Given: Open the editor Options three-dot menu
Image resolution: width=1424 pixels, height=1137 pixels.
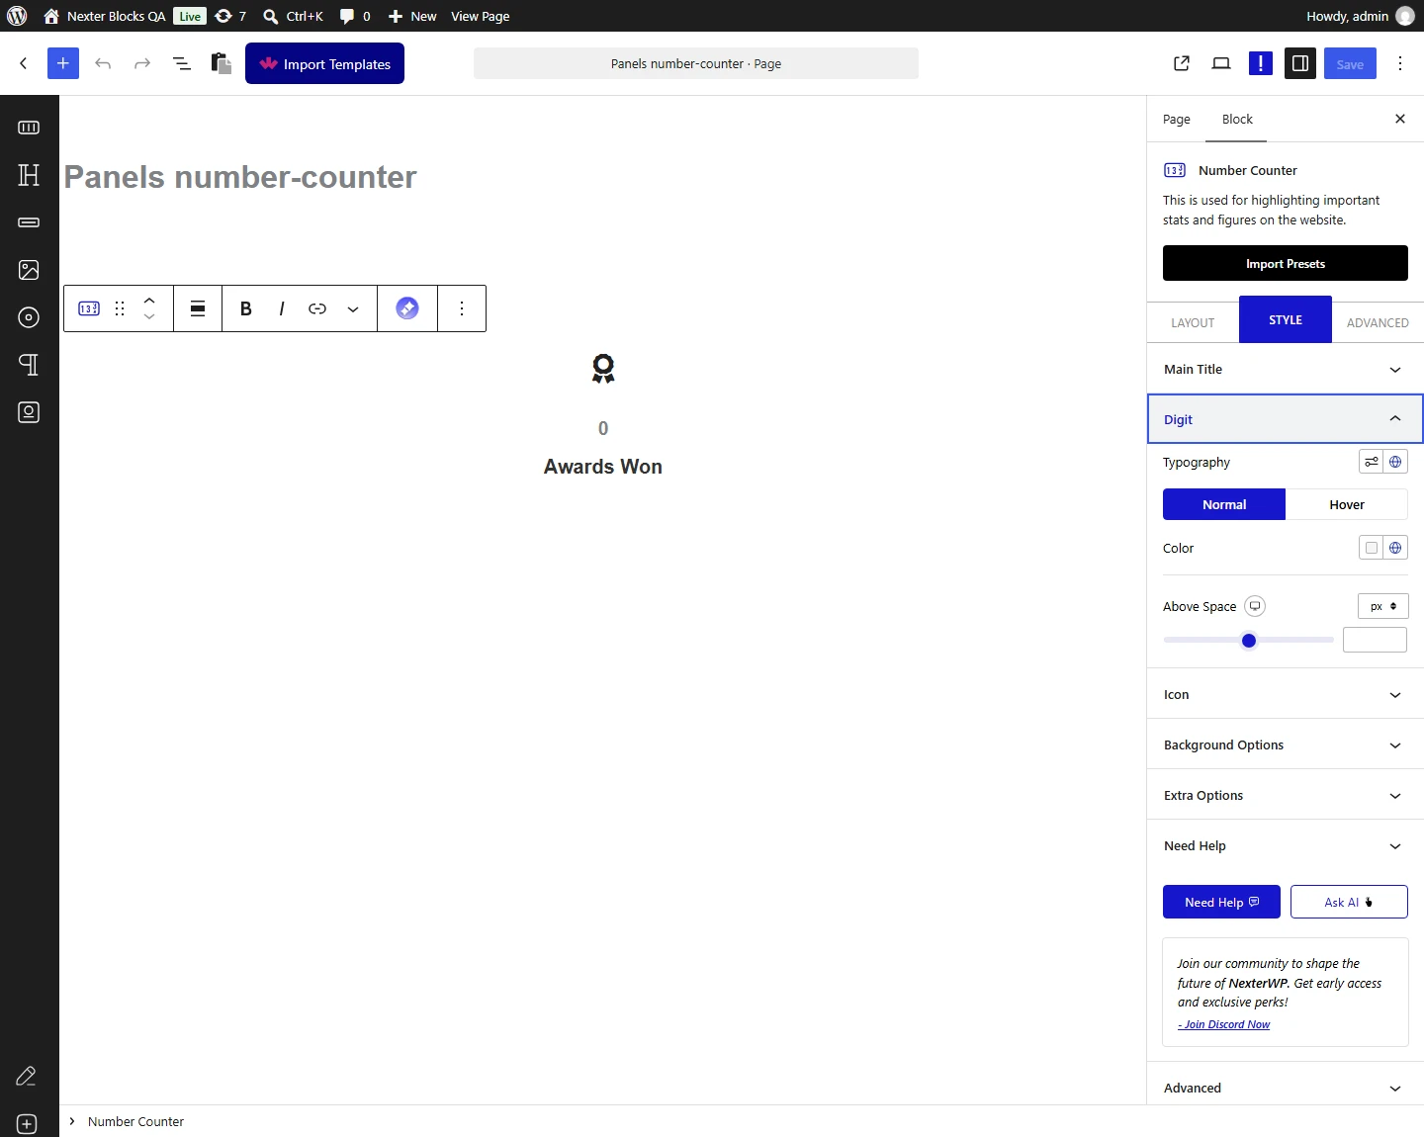Looking at the screenshot, I should [1400, 63].
